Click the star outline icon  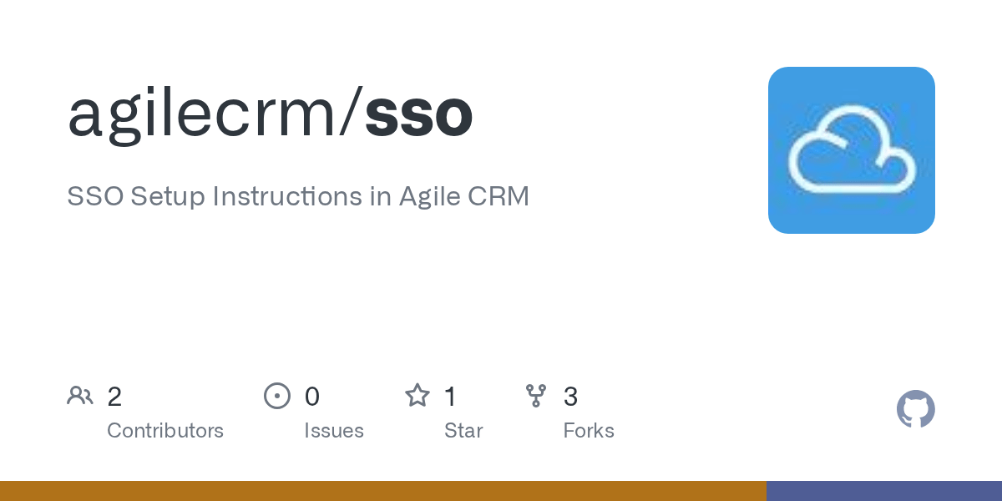(x=417, y=396)
